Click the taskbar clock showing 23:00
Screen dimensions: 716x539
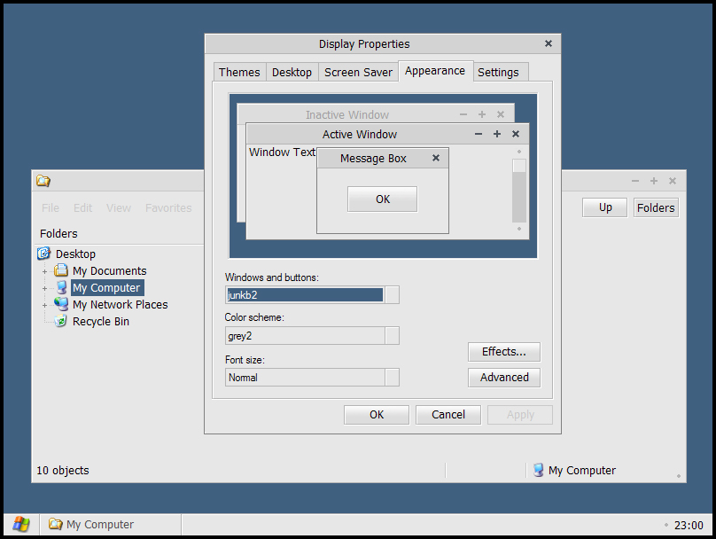pos(689,526)
